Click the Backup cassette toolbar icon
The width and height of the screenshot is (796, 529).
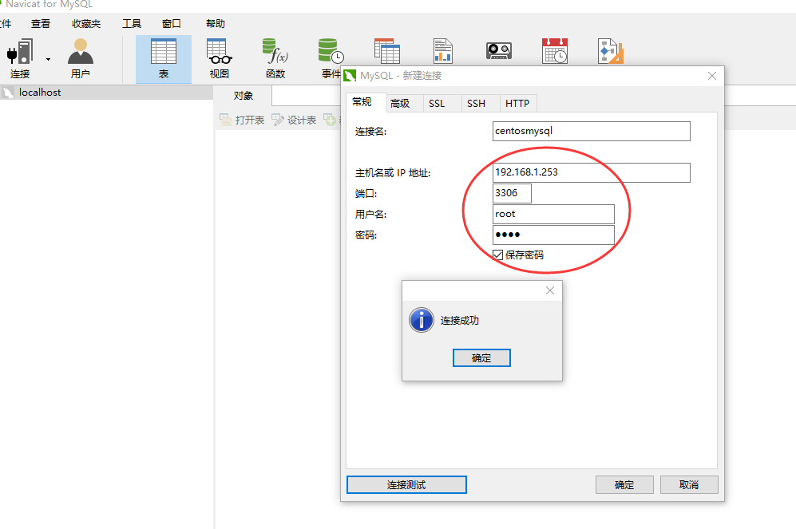click(498, 51)
